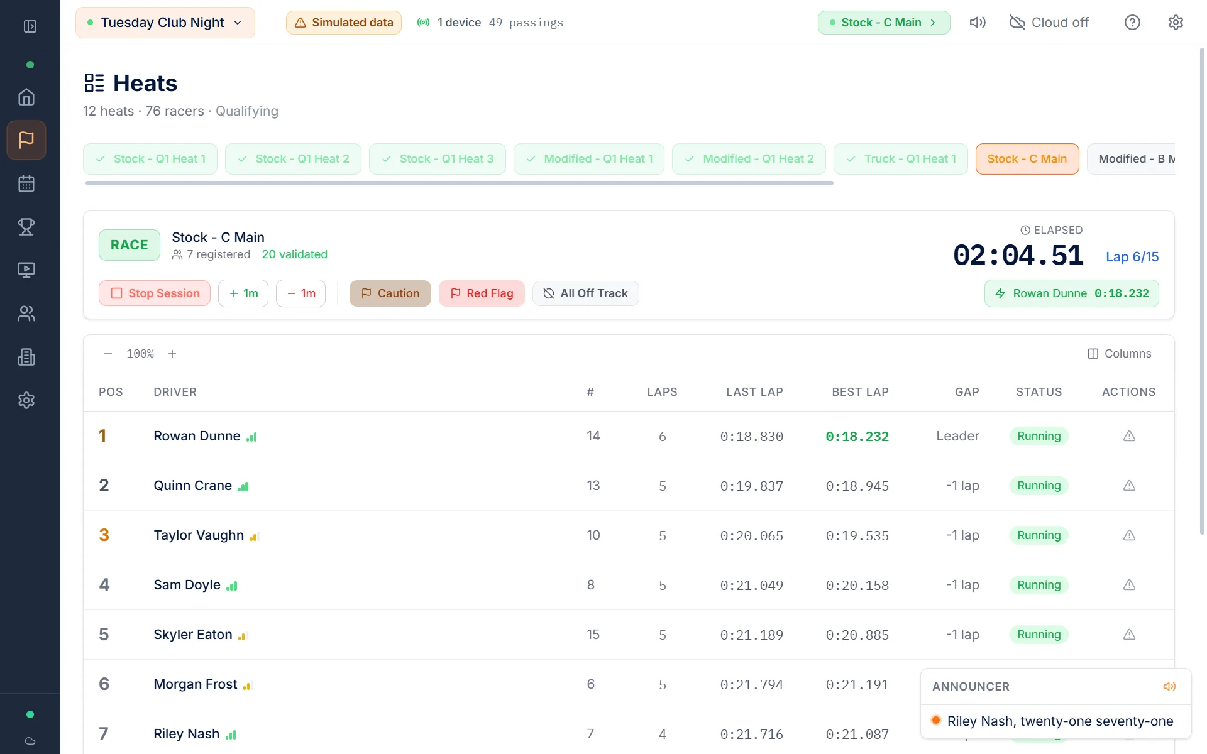Screen dimensions: 1207x754
Task: Select the Modified - Q1 Heat 2 tab
Action: [749, 159]
